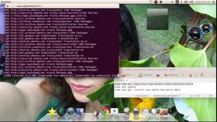The width and height of the screenshot is (217, 122).
Task: Close the terminal window with red button
Action: (x=7, y=6)
